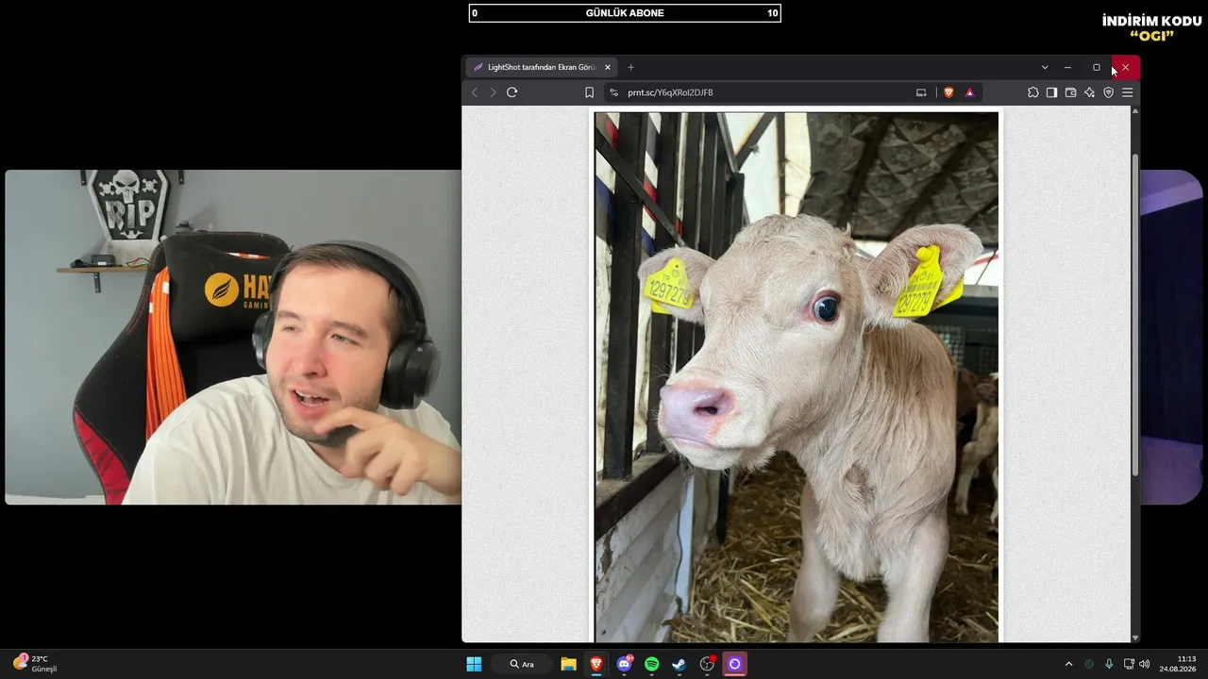Open the Brave hamburger main menu
The image size is (1208, 679).
click(x=1127, y=92)
